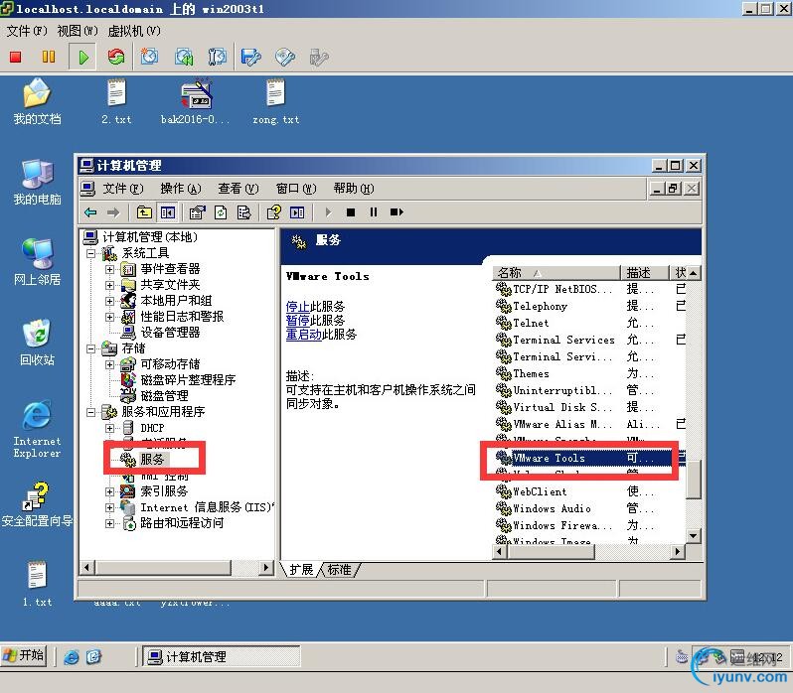Click forward arrow in Computer Management toolbar
The height and width of the screenshot is (693, 793).
pyautogui.click(x=113, y=212)
